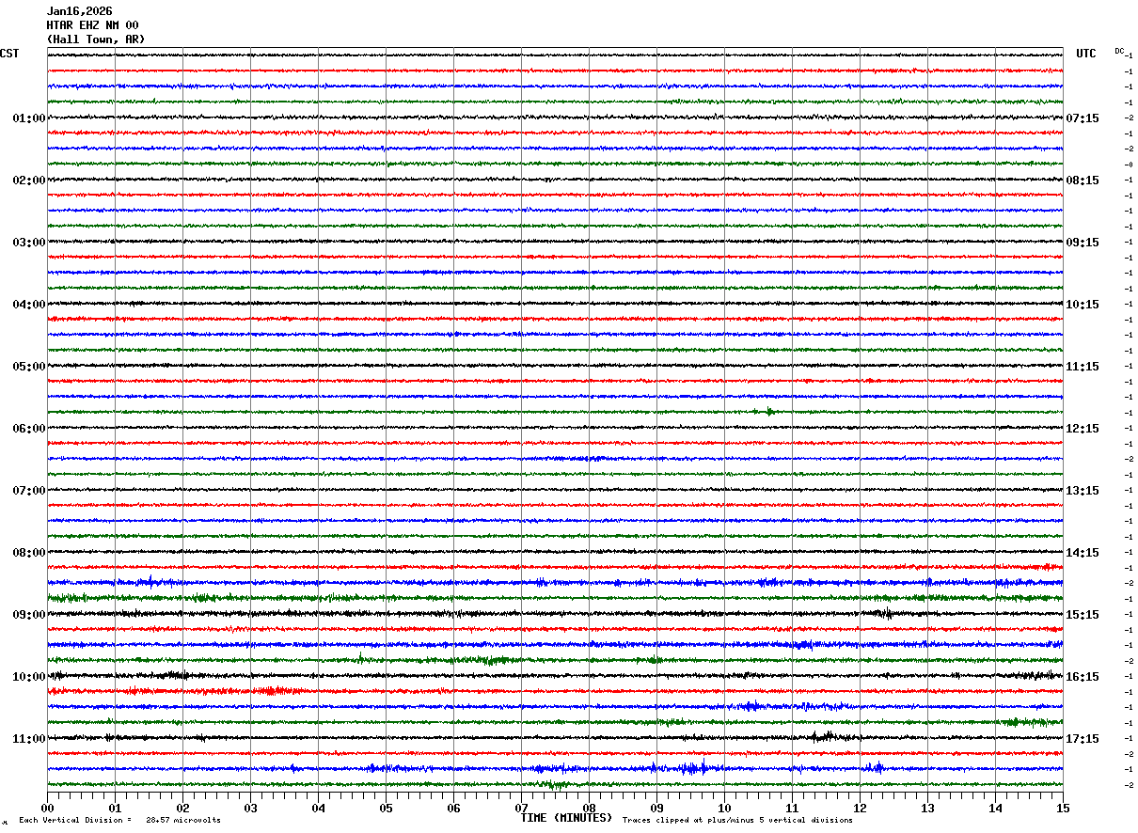This screenshot has width=1138, height=833.
Task: Click the 'DC' offset column header
Action: [1119, 51]
